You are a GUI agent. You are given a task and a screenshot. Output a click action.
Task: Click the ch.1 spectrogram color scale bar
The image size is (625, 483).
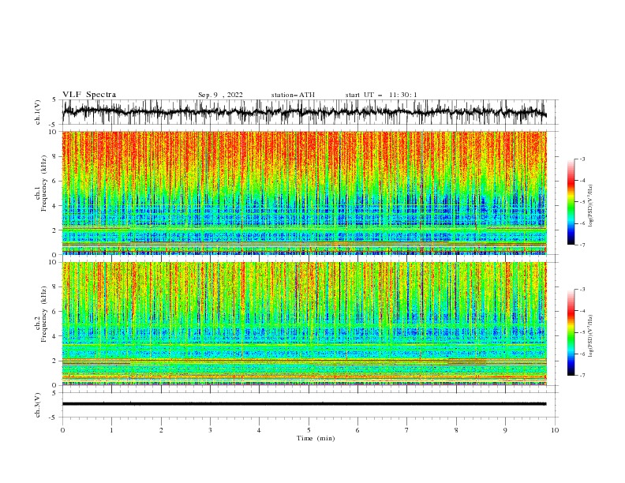[571, 202]
